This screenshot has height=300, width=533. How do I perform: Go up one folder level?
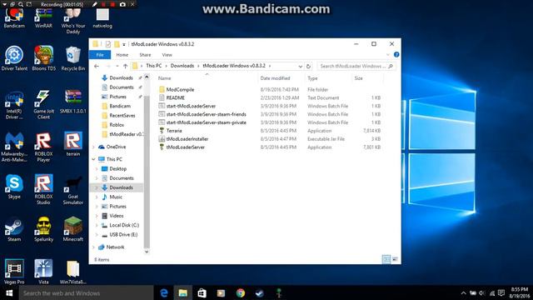[126, 66]
